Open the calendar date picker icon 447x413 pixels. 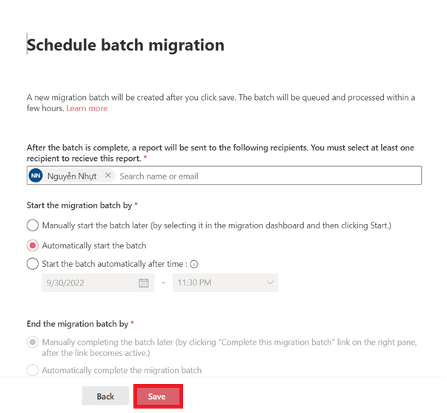(144, 283)
